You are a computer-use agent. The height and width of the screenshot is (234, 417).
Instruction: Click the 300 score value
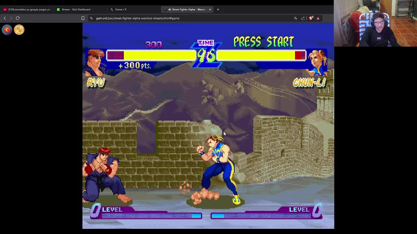click(153, 45)
